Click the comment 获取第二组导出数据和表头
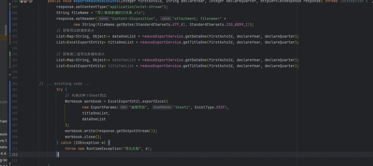 [x=81, y=54]
